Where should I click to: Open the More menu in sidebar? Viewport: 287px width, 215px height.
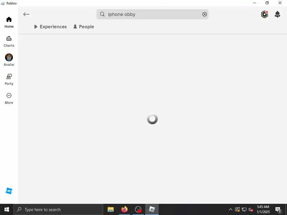pyautogui.click(x=9, y=99)
